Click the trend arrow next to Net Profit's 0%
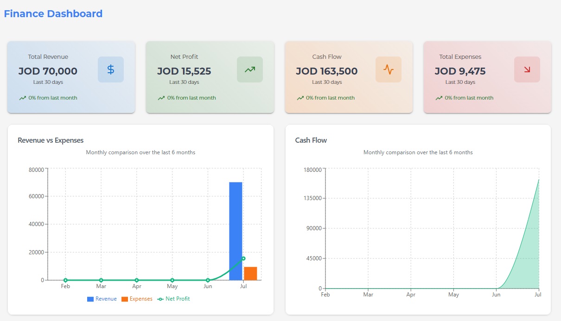Image resolution: width=561 pixels, height=321 pixels. pos(161,98)
